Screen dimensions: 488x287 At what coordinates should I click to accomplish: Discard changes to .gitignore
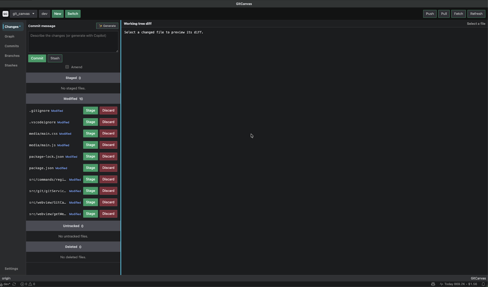(108, 110)
